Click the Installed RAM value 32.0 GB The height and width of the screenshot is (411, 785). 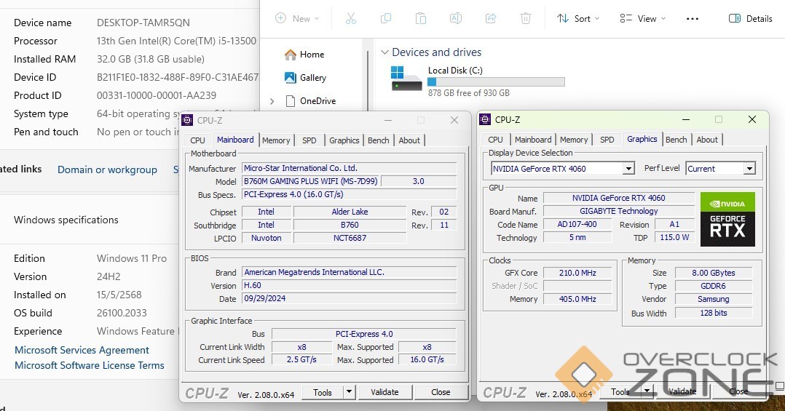tap(150, 59)
